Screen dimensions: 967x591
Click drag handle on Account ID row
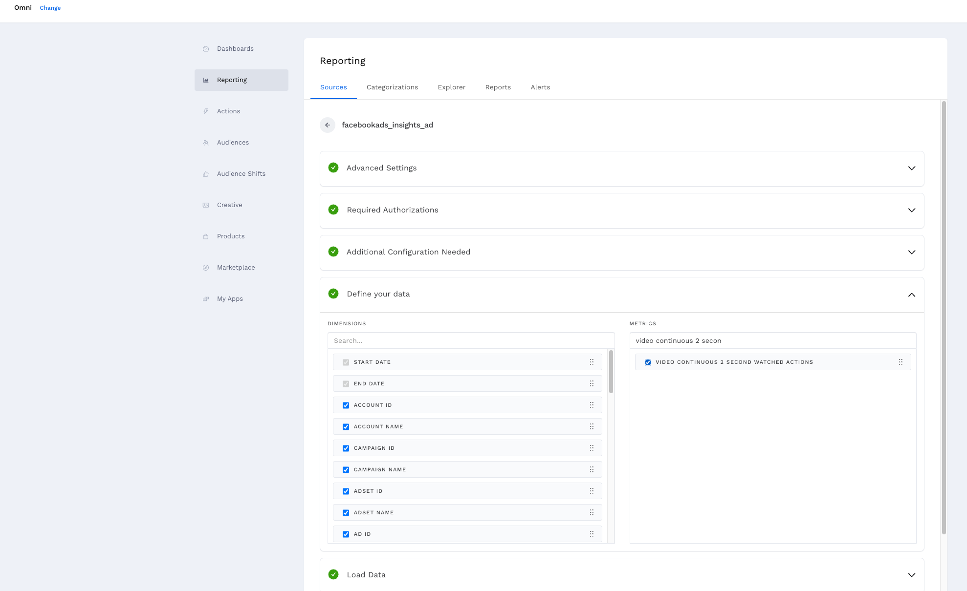pyautogui.click(x=592, y=405)
